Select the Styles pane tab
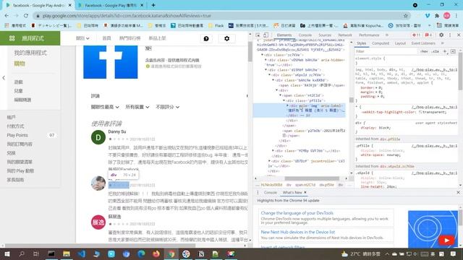Viewport: 463px width, 260px height. (x=362, y=43)
